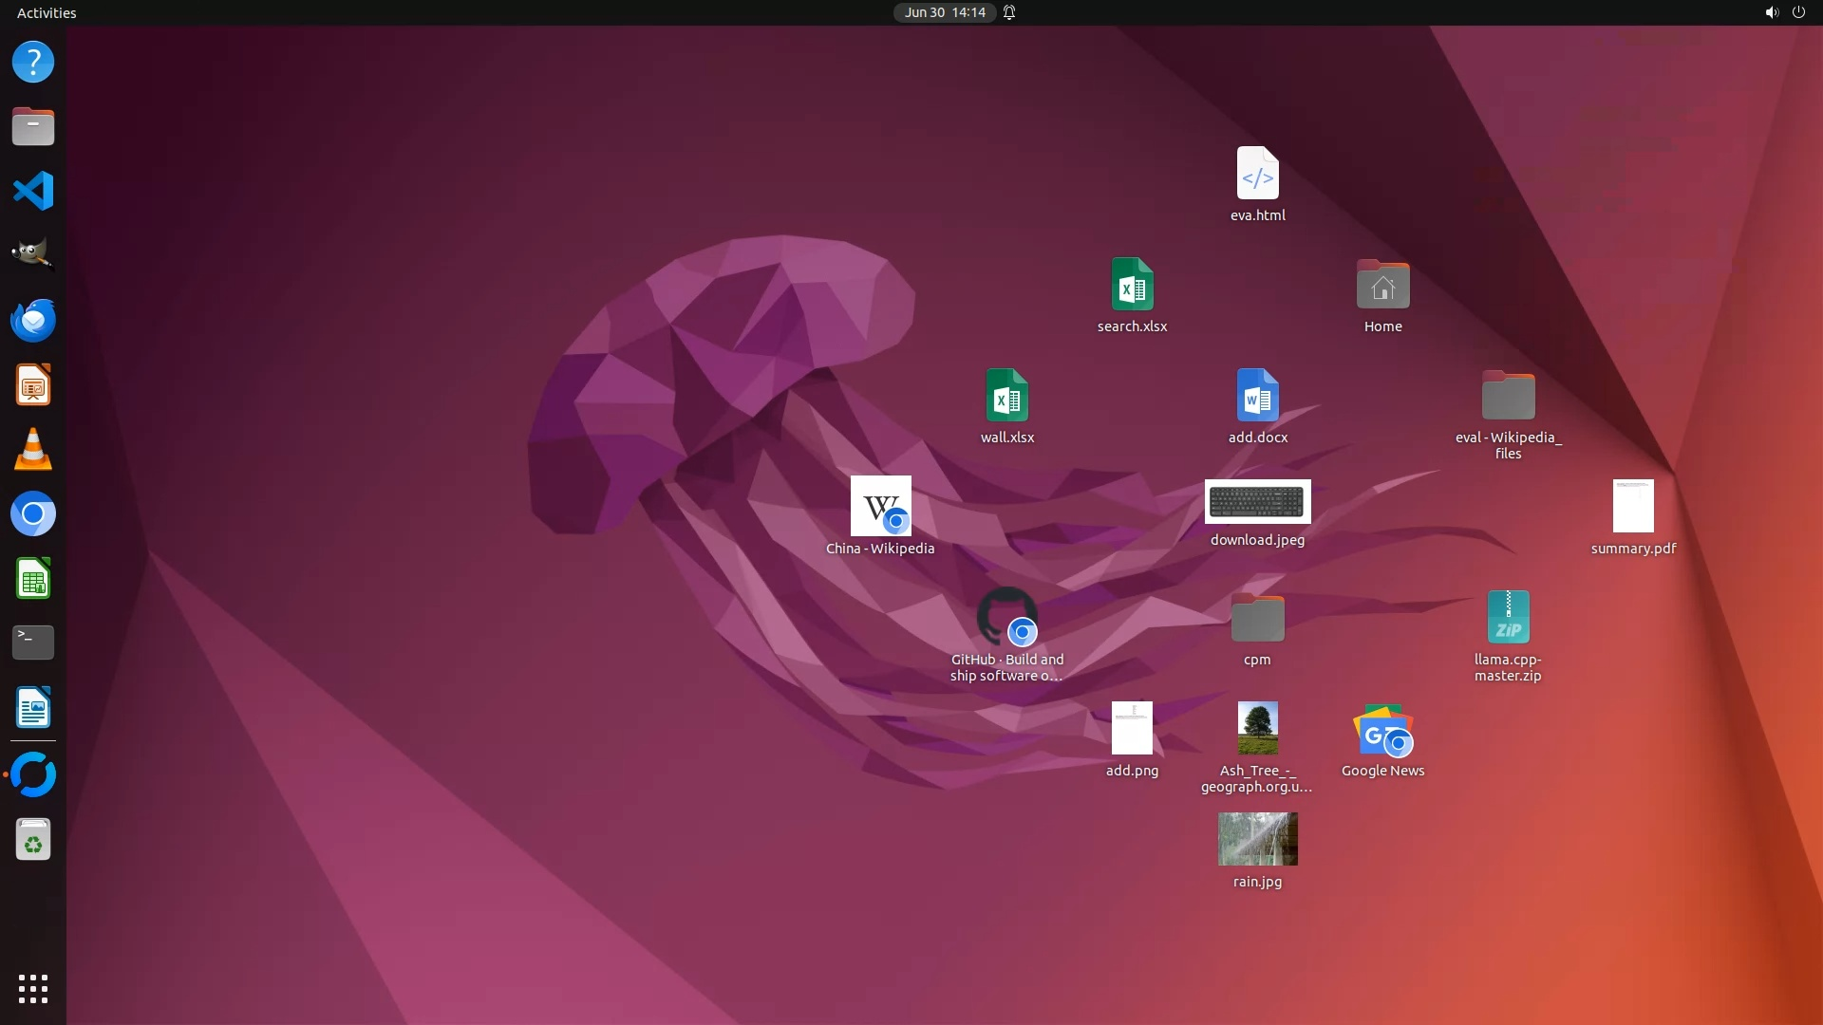Open the Activities overview
1823x1025 pixels.
pyautogui.click(x=47, y=12)
